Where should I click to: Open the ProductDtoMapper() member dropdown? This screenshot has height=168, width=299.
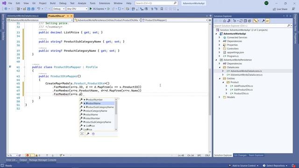tap(175, 20)
